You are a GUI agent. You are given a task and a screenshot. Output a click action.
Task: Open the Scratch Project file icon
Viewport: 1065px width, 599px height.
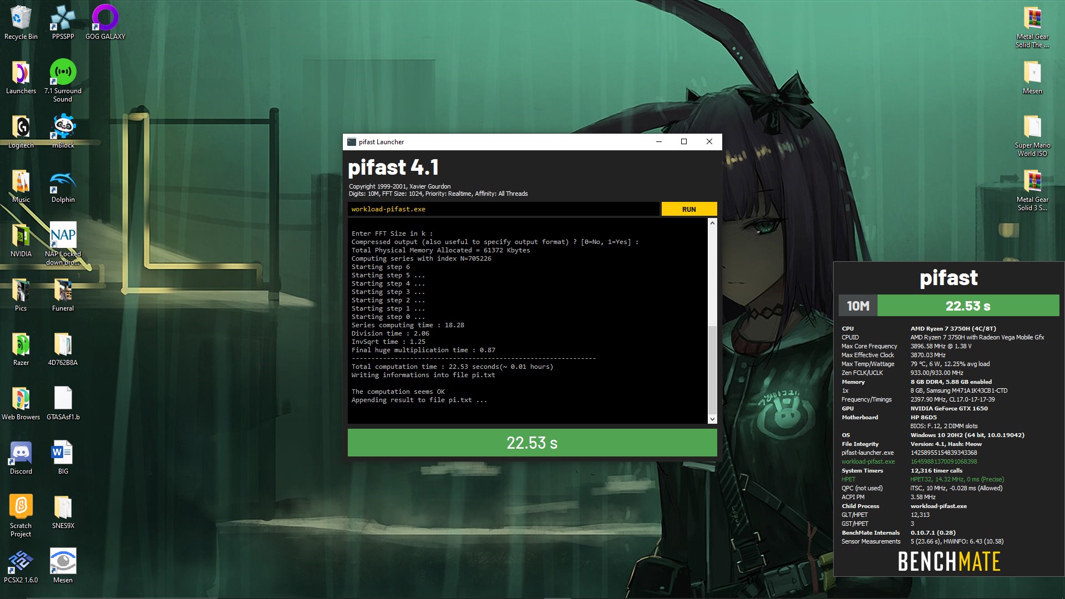click(21, 516)
